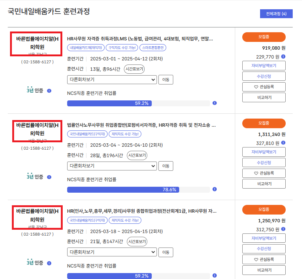This screenshot has width=302, height=279.
Task: Select the 전체과정 (4) button
Action: click(276, 14)
